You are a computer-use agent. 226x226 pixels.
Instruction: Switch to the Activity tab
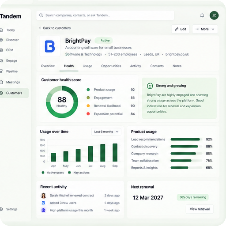click(x=136, y=66)
